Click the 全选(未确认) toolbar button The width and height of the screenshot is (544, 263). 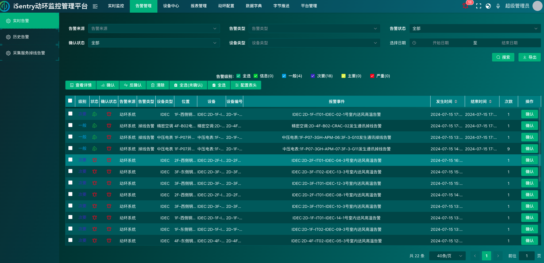point(188,85)
